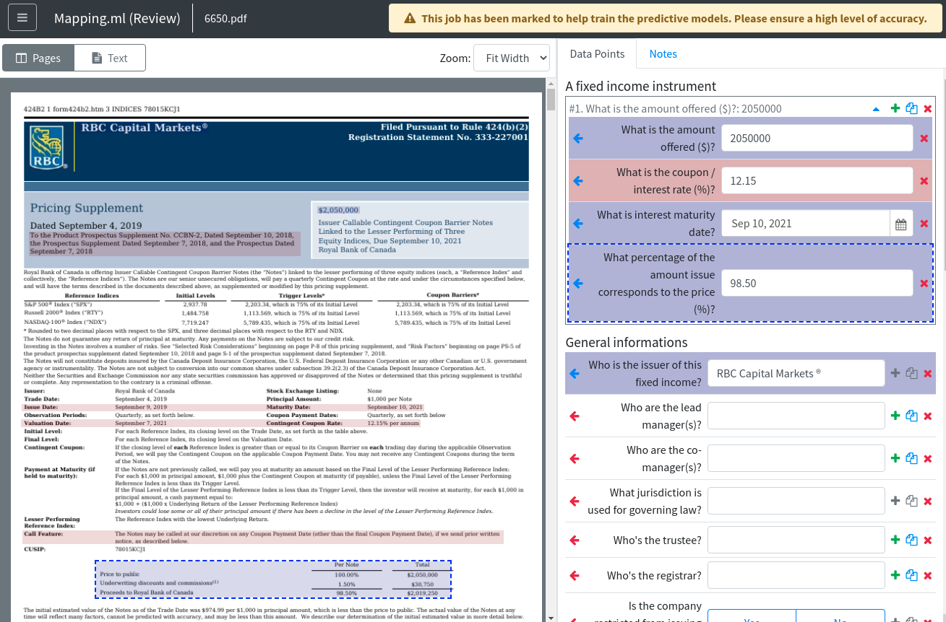Image resolution: width=946 pixels, height=622 pixels.
Task: Click the red arrow beside lead manager(s)
Action: tap(575, 416)
